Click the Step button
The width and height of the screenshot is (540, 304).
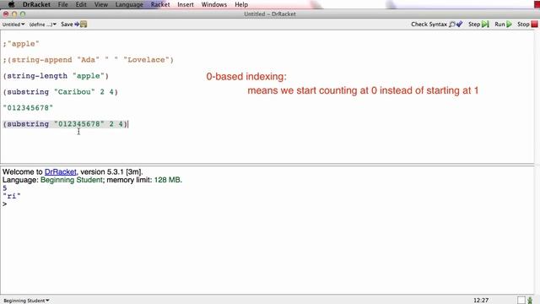point(478,24)
